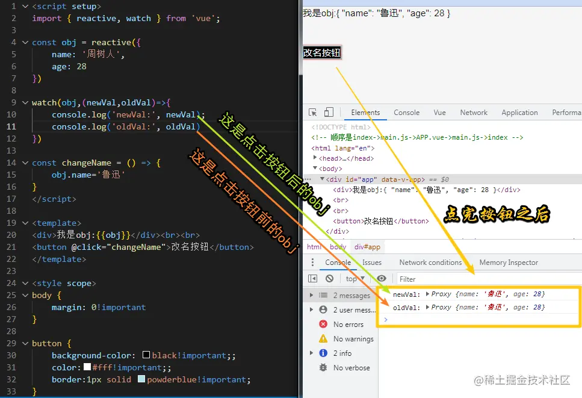582x398 pixels.
Task: Open the Application tab
Action: (x=519, y=113)
